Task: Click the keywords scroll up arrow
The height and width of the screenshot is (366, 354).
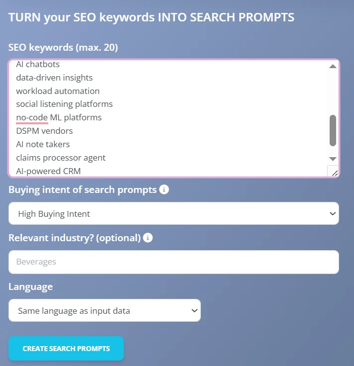Action: (333, 66)
